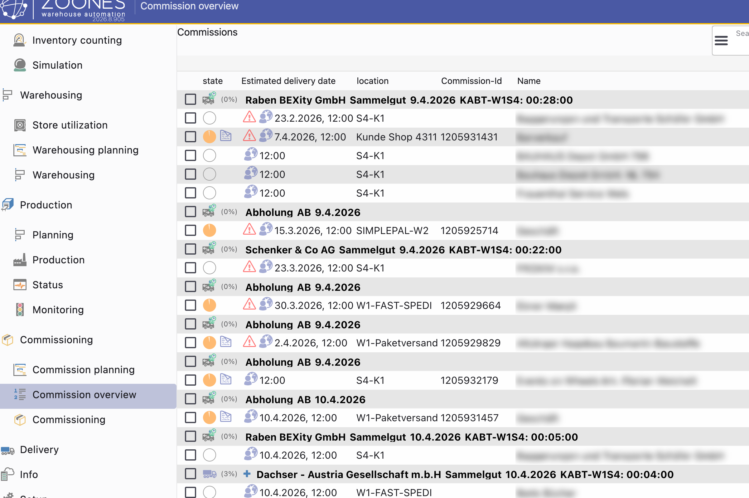Open the hamburger menu beside the search field
Screen dimensions: 749x498
[x=721, y=41]
